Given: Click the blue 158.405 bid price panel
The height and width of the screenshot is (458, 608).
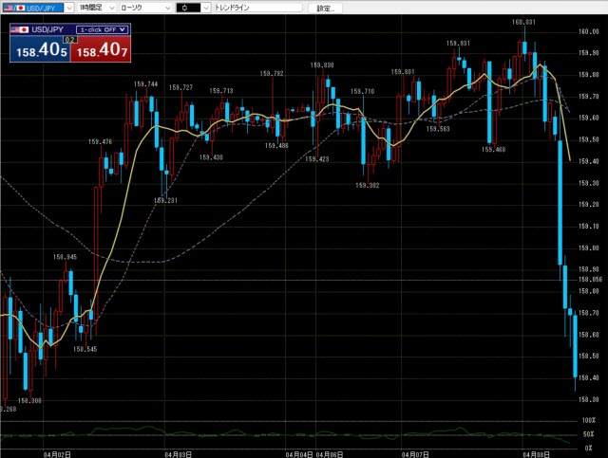Looking at the screenshot, I should point(38,51).
